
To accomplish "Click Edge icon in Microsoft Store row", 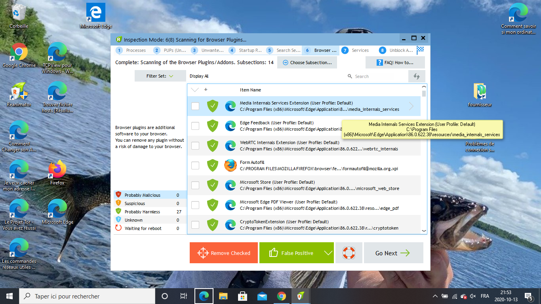I will (x=230, y=185).
